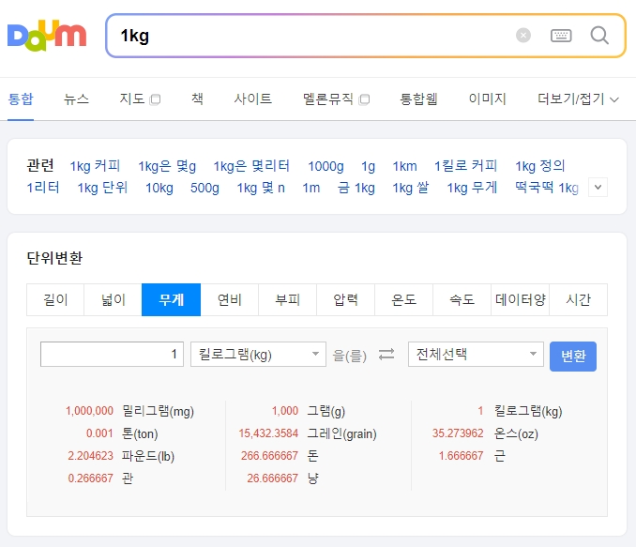The image size is (636, 547).
Task: Select the 부피 conversion tab
Action: click(x=287, y=299)
